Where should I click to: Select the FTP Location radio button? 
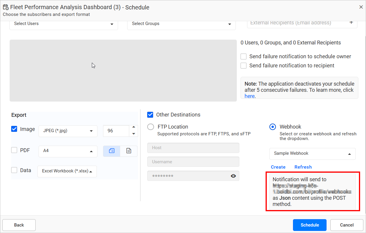pos(150,127)
